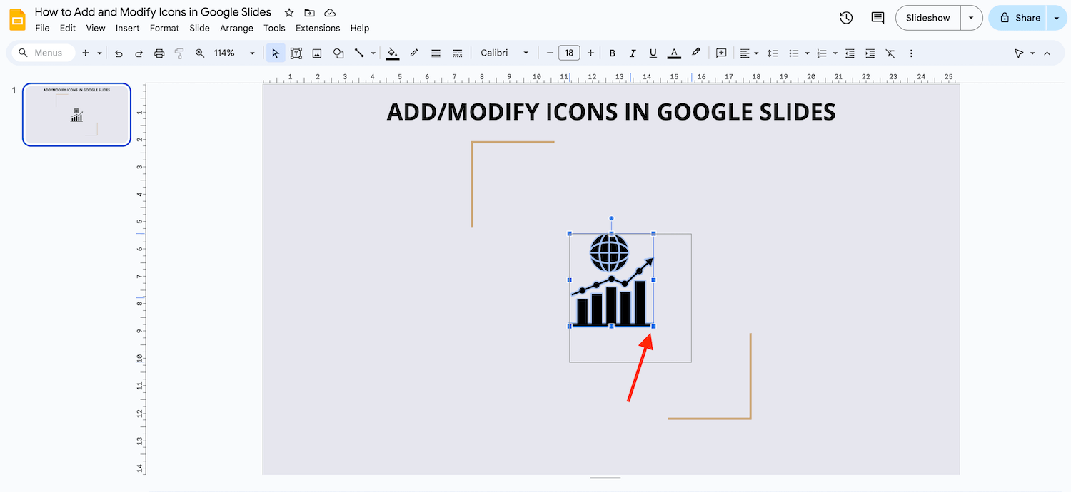Click the font size field showing 18
The width and height of the screenshot is (1071, 492).
(569, 53)
